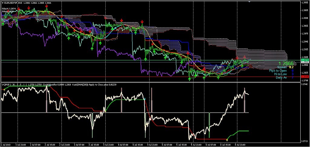The width and height of the screenshot is (310, 147).
Task: Click the 8 Jul 15:00 time label
Action: 225,145
